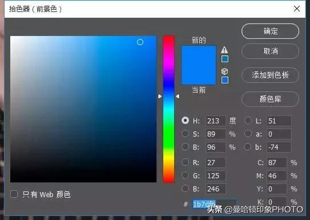The height and width of the screenshot is (220, 310).
Task: Click the brightness field showing 96
Action: [215, 147]
